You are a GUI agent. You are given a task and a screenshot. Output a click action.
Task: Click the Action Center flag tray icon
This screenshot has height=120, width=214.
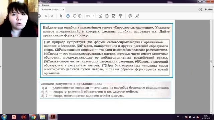click(x=186, y=117)
